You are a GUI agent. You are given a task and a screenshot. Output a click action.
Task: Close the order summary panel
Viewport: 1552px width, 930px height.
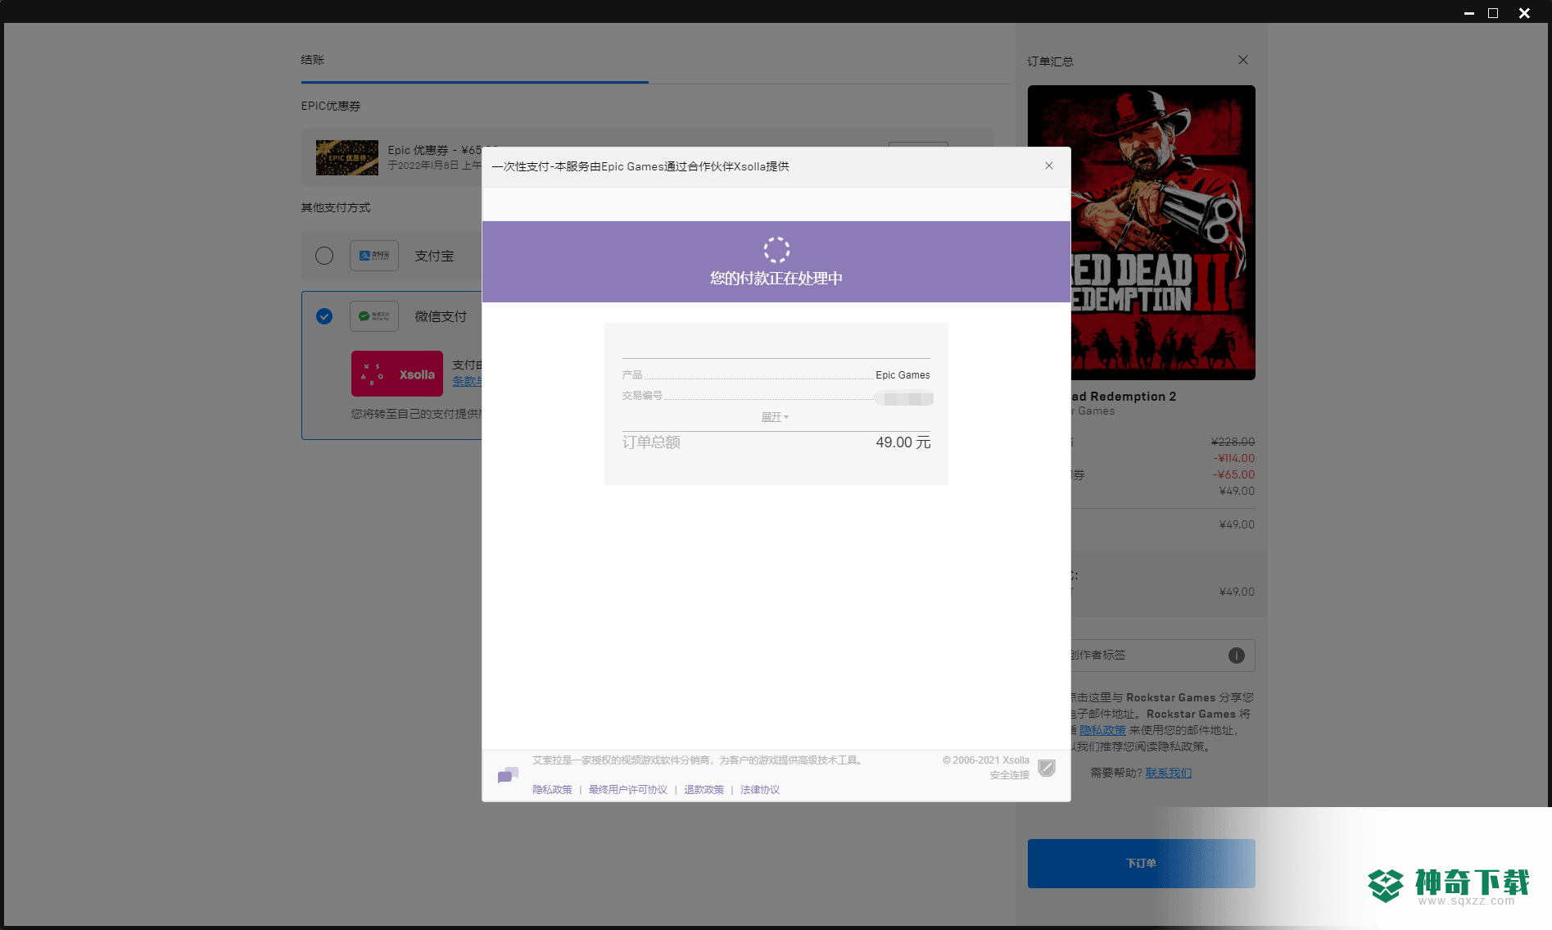point(1242,60)
